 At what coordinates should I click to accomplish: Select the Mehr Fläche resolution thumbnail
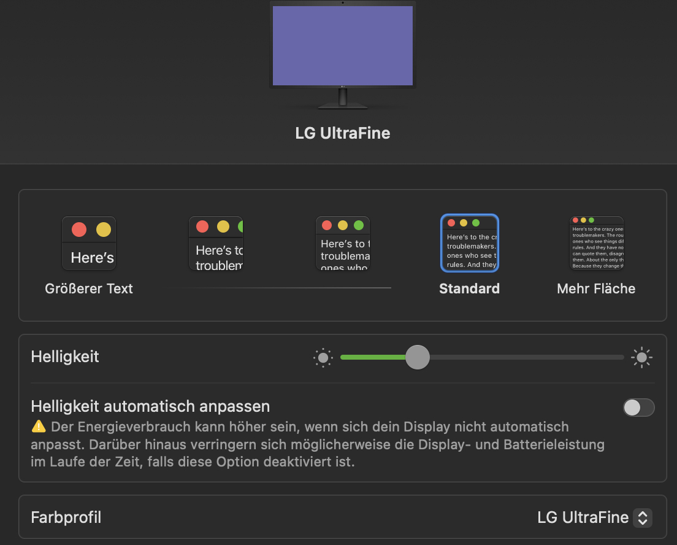click(x=597, y=243)
